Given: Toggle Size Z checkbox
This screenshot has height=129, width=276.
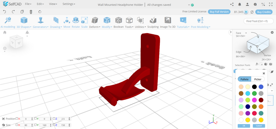Looking at the screenshot, I should [x=54, y=125].
